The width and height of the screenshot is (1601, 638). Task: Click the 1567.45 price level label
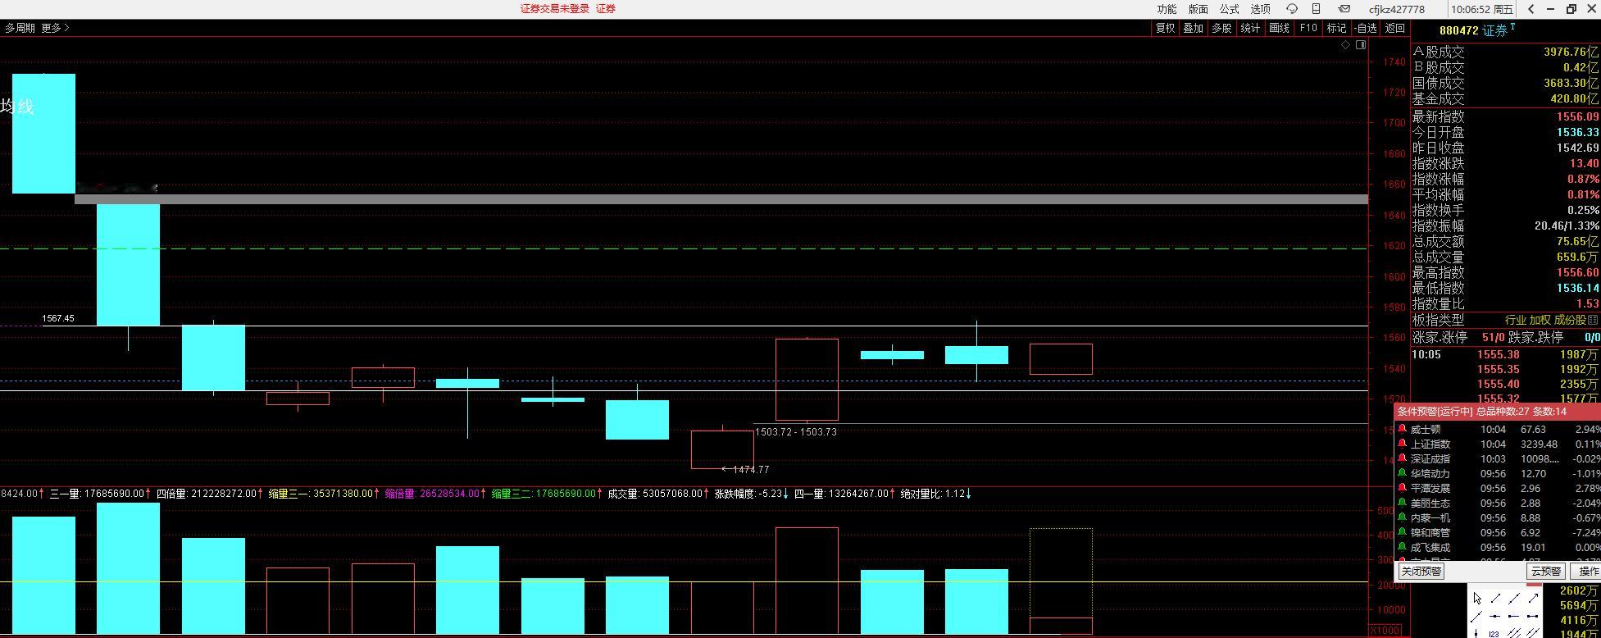coord(58,318)
